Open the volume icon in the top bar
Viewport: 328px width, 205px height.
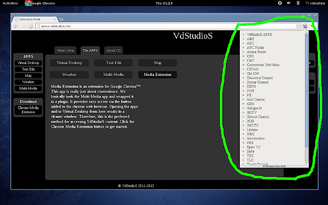289,3
